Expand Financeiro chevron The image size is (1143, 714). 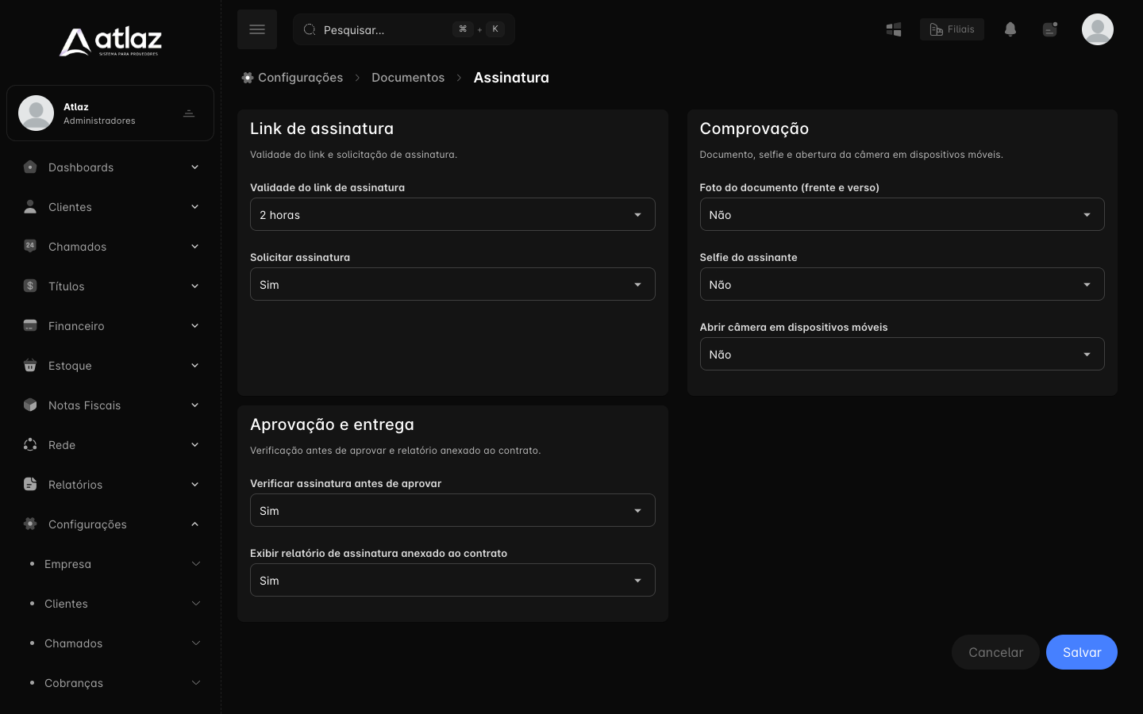coord(194,325)
